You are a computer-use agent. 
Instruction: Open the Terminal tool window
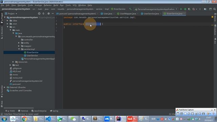tap(23, 111)
